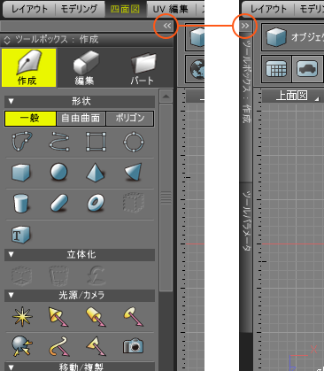Viewport: 324px width, 371px height.
Task: Choose the circle outline drawing tool
Action: [x=134, y=142]
